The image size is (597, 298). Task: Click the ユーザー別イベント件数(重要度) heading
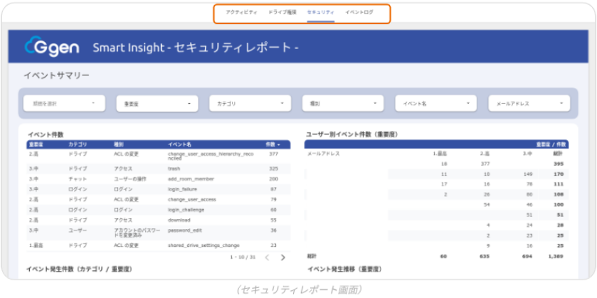point(352,134)
